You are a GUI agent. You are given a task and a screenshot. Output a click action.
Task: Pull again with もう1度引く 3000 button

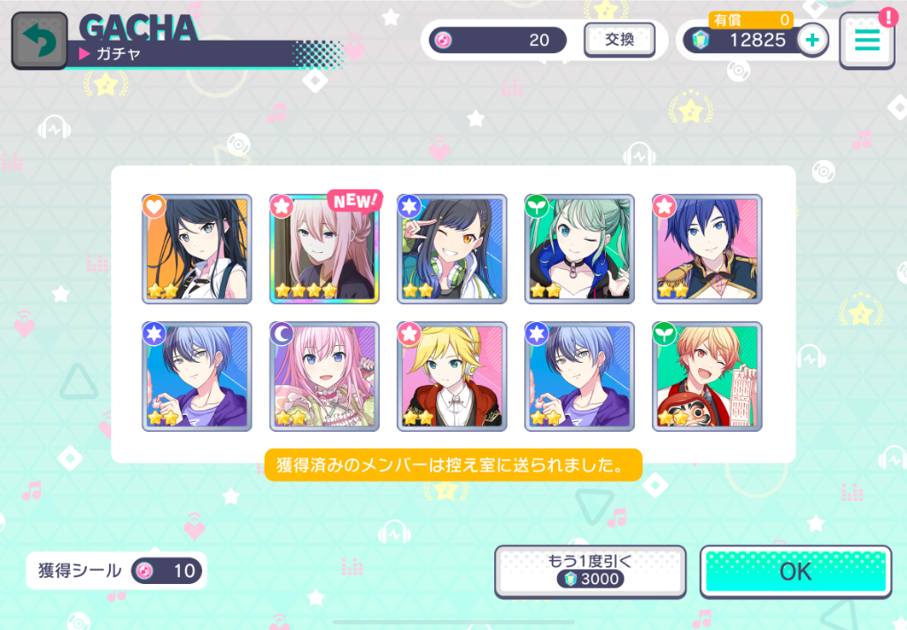click(590, 571)
